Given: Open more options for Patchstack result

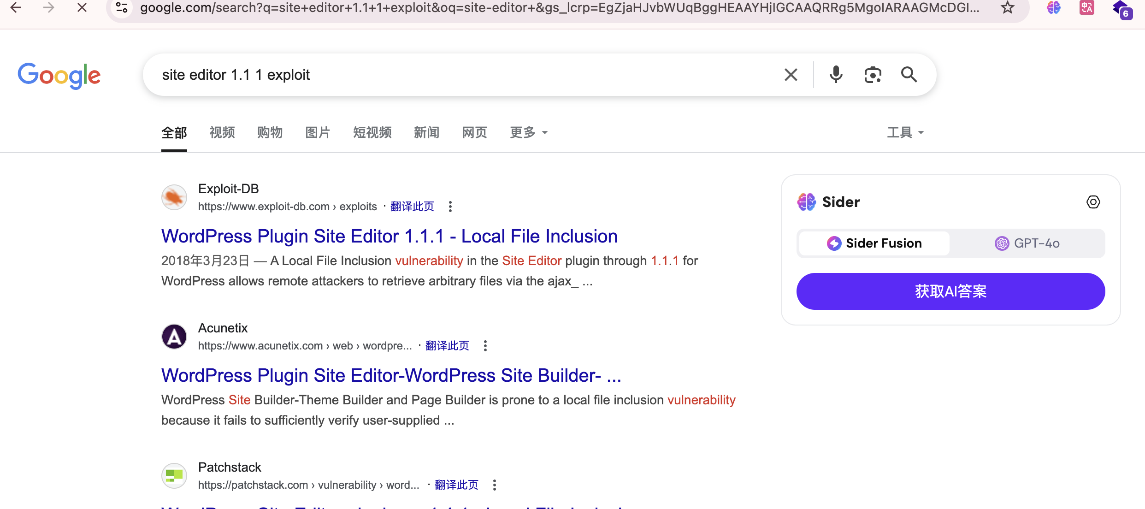Looking at the screenshot, I should pyautogui.click(x=495, y=485).
